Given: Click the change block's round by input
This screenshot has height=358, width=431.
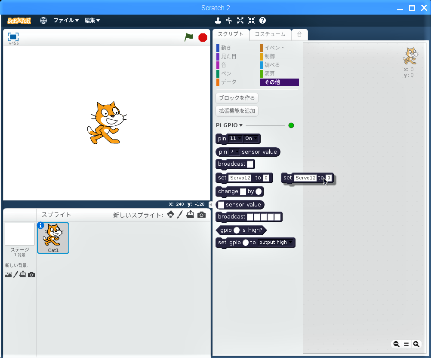Looking at the screenshot, I should 259,191.
